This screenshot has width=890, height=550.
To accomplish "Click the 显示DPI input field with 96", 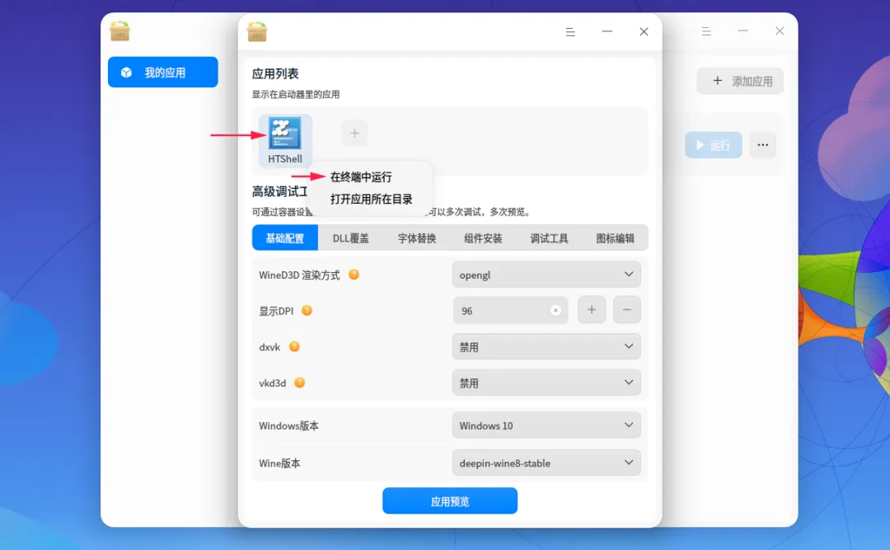I will click(510, 310).
